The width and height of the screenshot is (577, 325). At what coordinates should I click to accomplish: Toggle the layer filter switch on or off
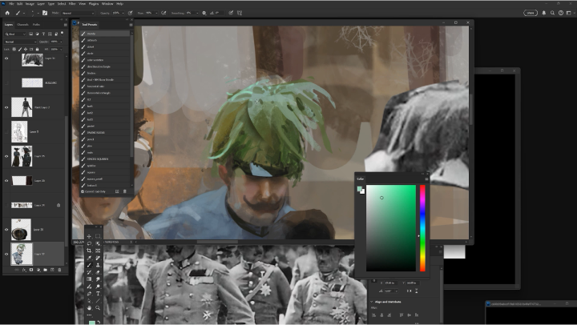click(x=63, y=34)
